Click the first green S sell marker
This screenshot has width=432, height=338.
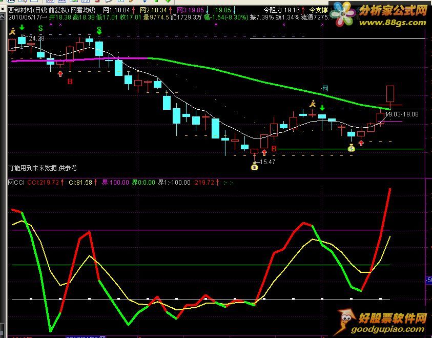pos(41,28)
